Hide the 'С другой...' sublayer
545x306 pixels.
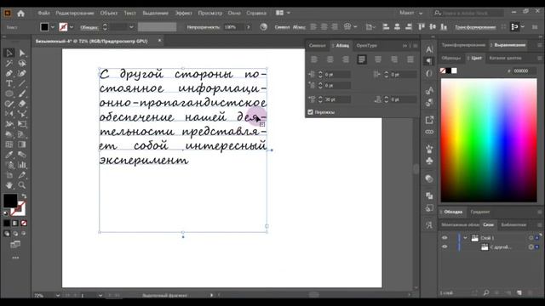445,246
